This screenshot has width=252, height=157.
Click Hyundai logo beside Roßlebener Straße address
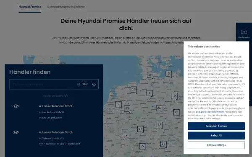(16, 132)
